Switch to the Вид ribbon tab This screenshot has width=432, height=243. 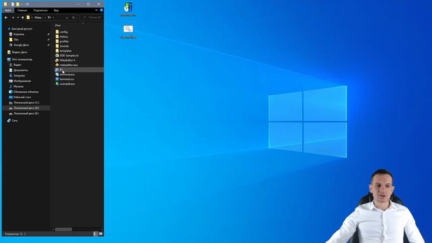click(x=56, y=10)
